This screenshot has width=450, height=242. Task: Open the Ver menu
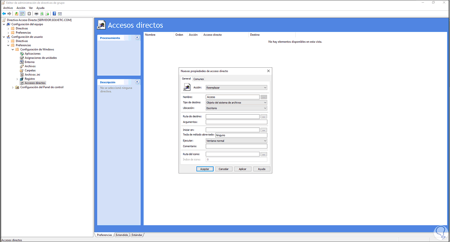coord(31,8)
